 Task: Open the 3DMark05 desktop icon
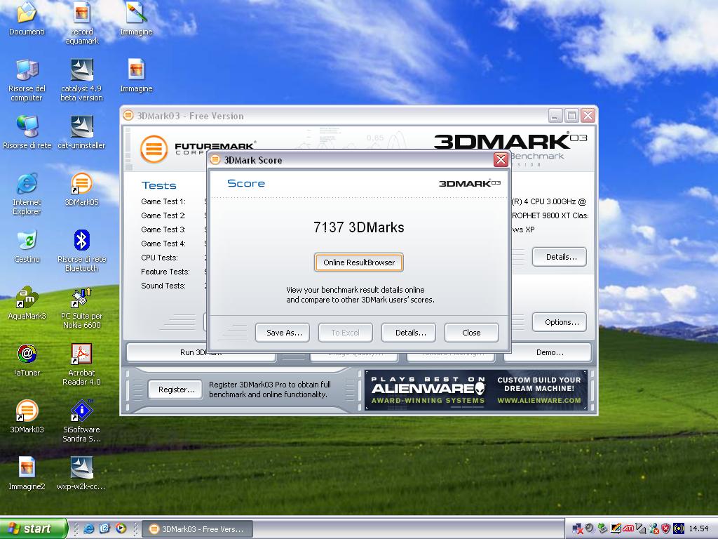(82, 185)
